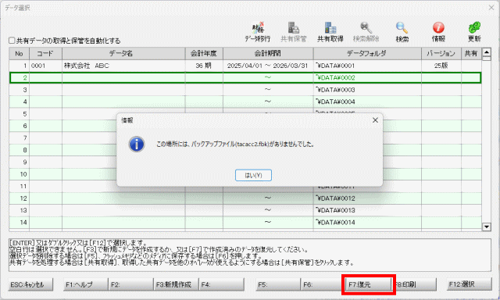
Task: Click the 会計期間 column header
Action: pyautogui.click(x=268, y=54)
